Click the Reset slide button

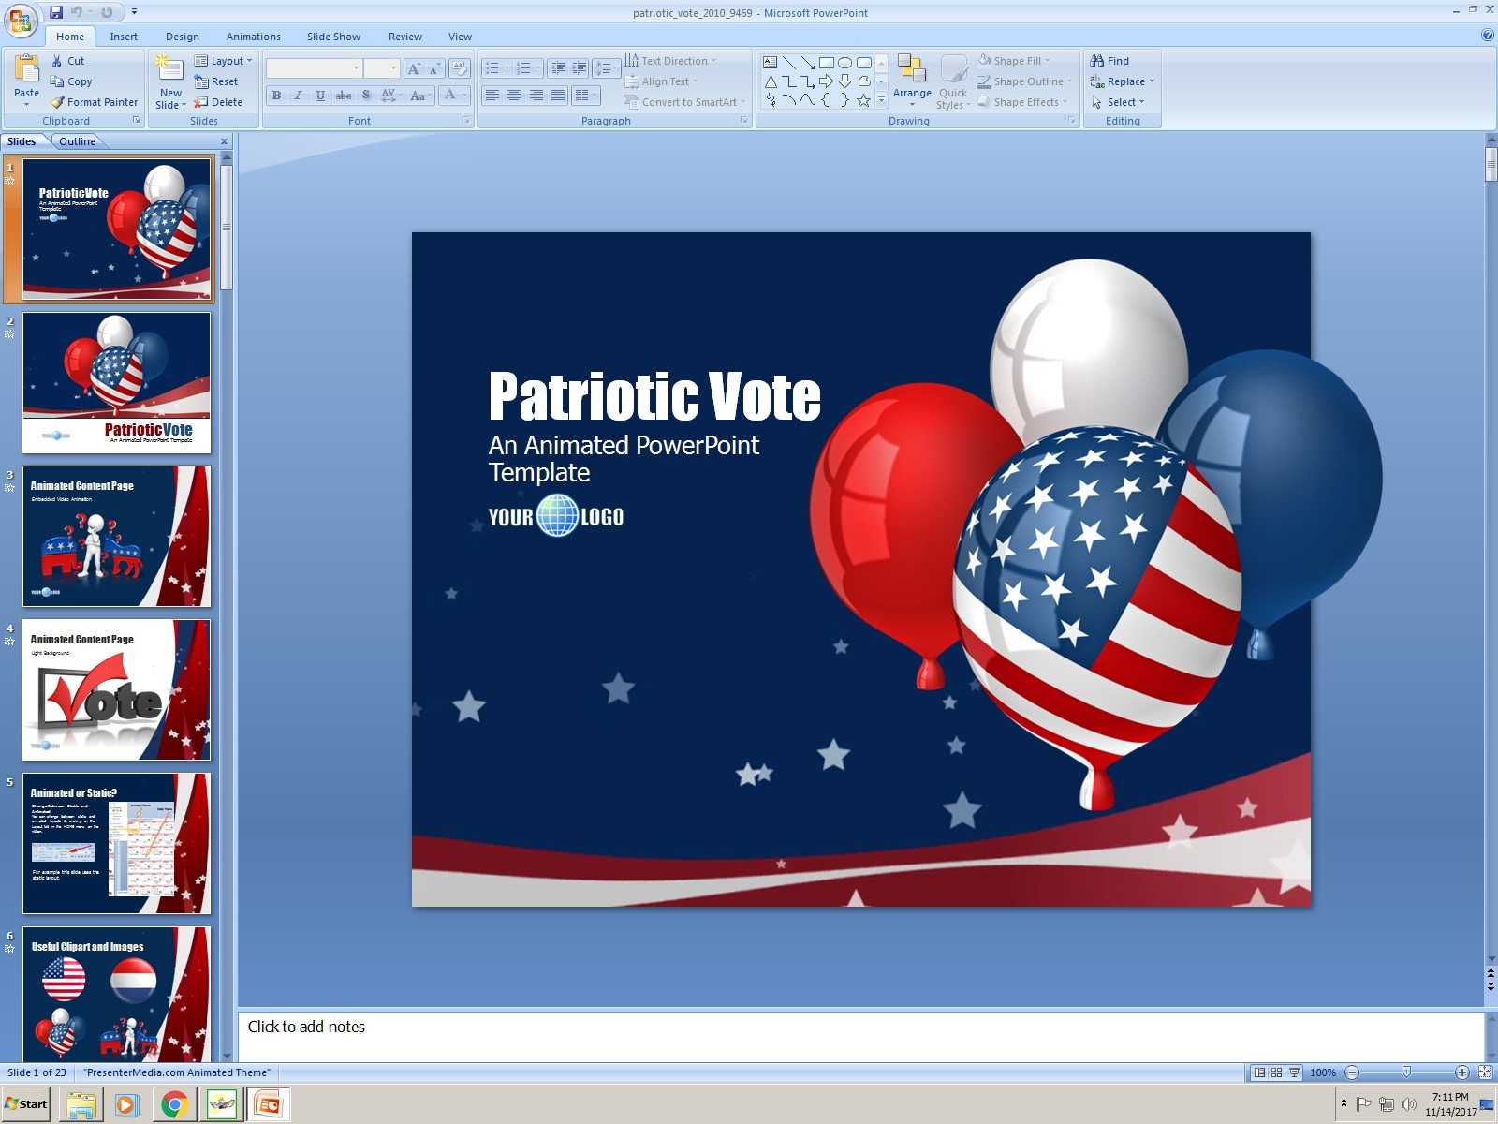point(216,81)
